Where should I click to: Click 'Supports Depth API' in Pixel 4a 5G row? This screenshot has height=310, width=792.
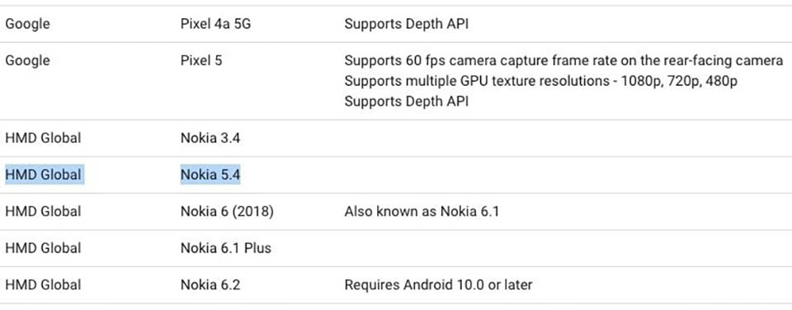(x=407, y=24)
